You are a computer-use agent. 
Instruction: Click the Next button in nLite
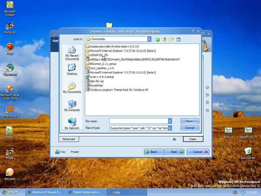coord(174,152)
